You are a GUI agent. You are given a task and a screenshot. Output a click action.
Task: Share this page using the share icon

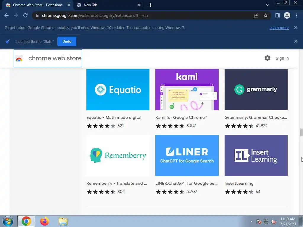[256, 15]
